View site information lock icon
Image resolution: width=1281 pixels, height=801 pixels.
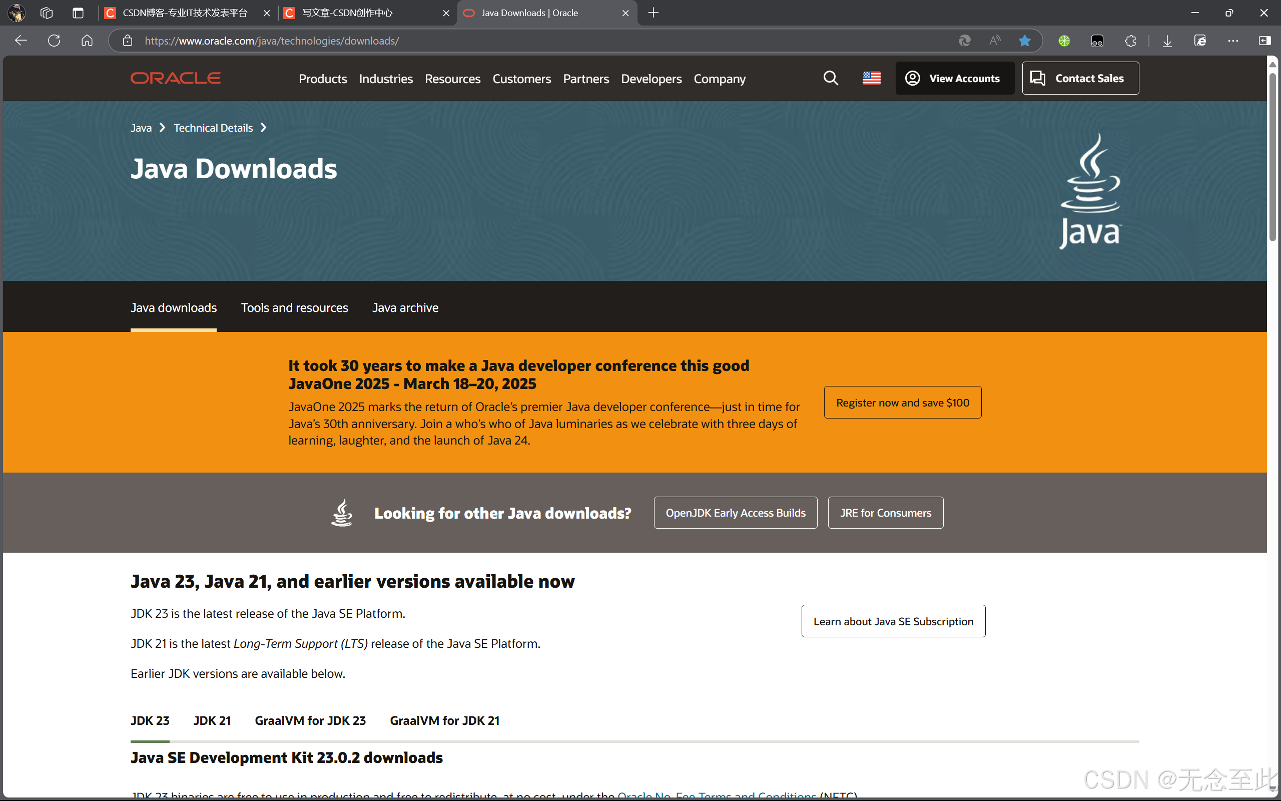[x=127, y=41]
